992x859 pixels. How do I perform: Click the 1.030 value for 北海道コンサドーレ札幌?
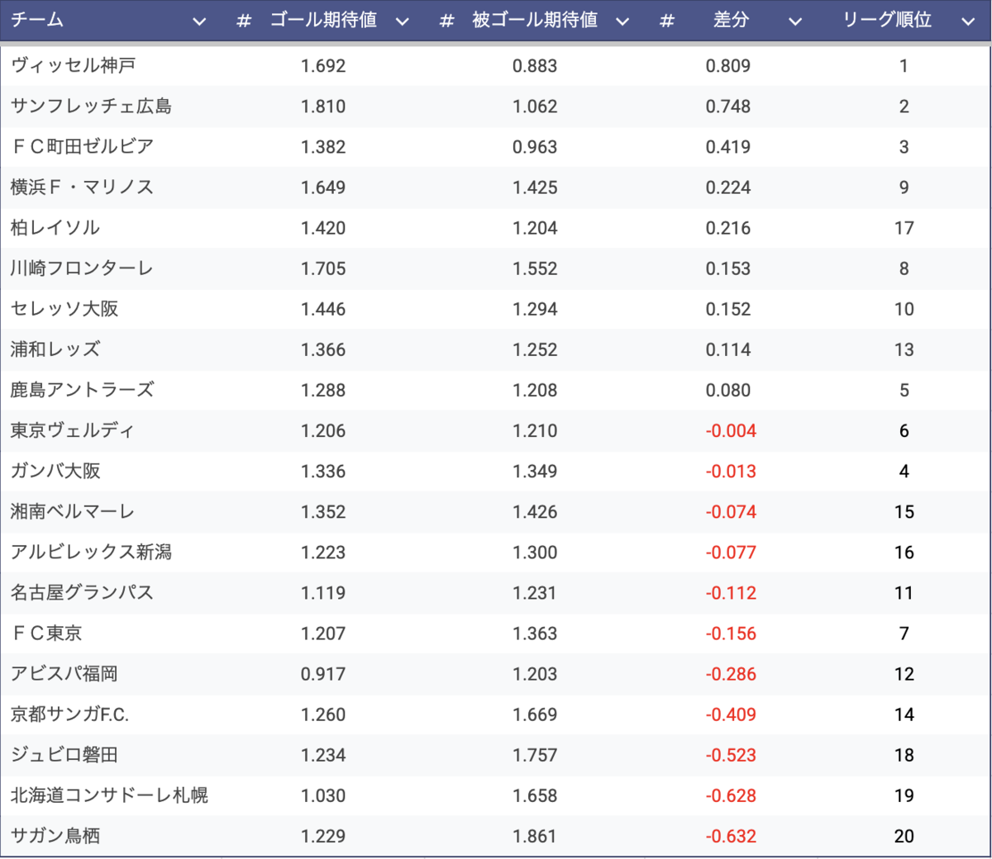pos(323,795)
